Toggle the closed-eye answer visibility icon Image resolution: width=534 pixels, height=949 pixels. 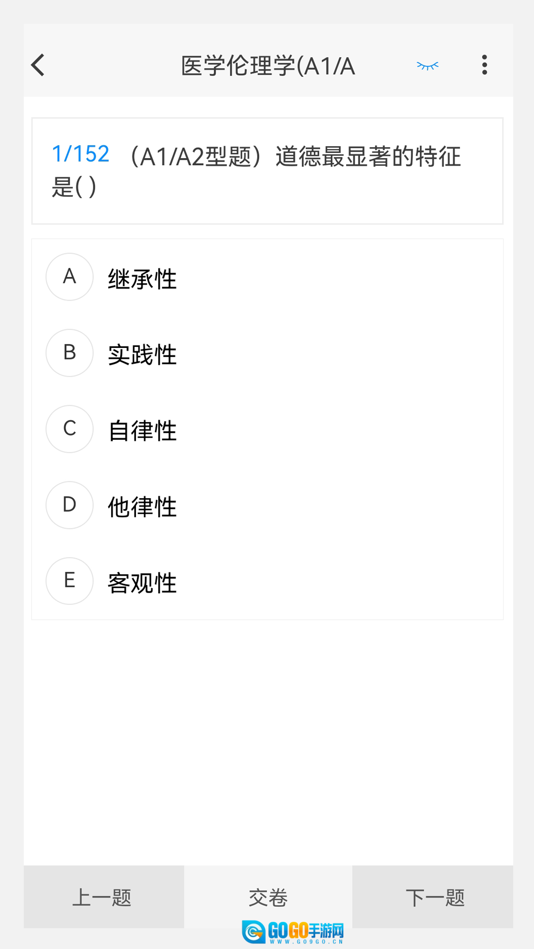(428, 65)
